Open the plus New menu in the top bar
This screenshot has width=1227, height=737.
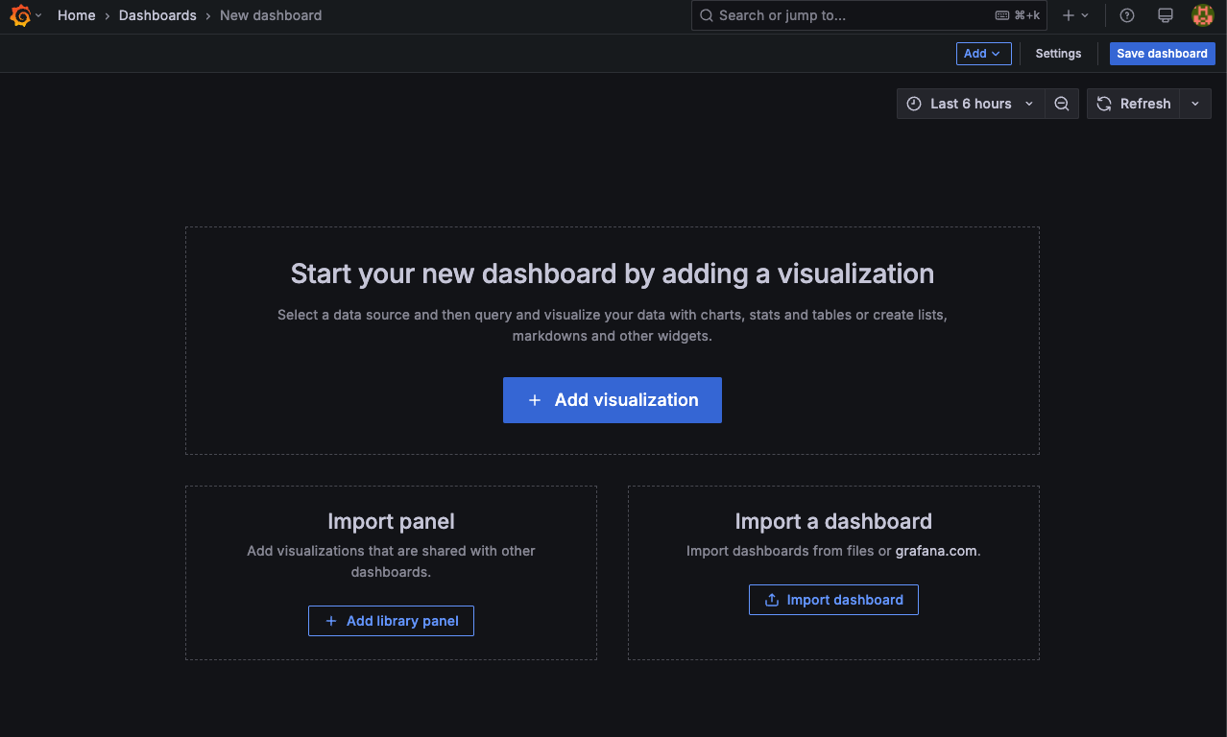coord(1075,15)
